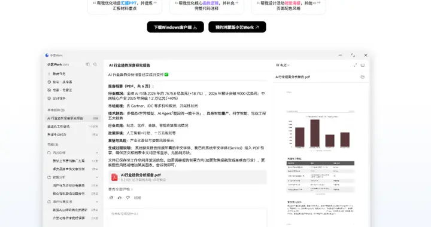Click the bar chart in the PDF preview
The image size is (431, 227).
click(320, 133)
